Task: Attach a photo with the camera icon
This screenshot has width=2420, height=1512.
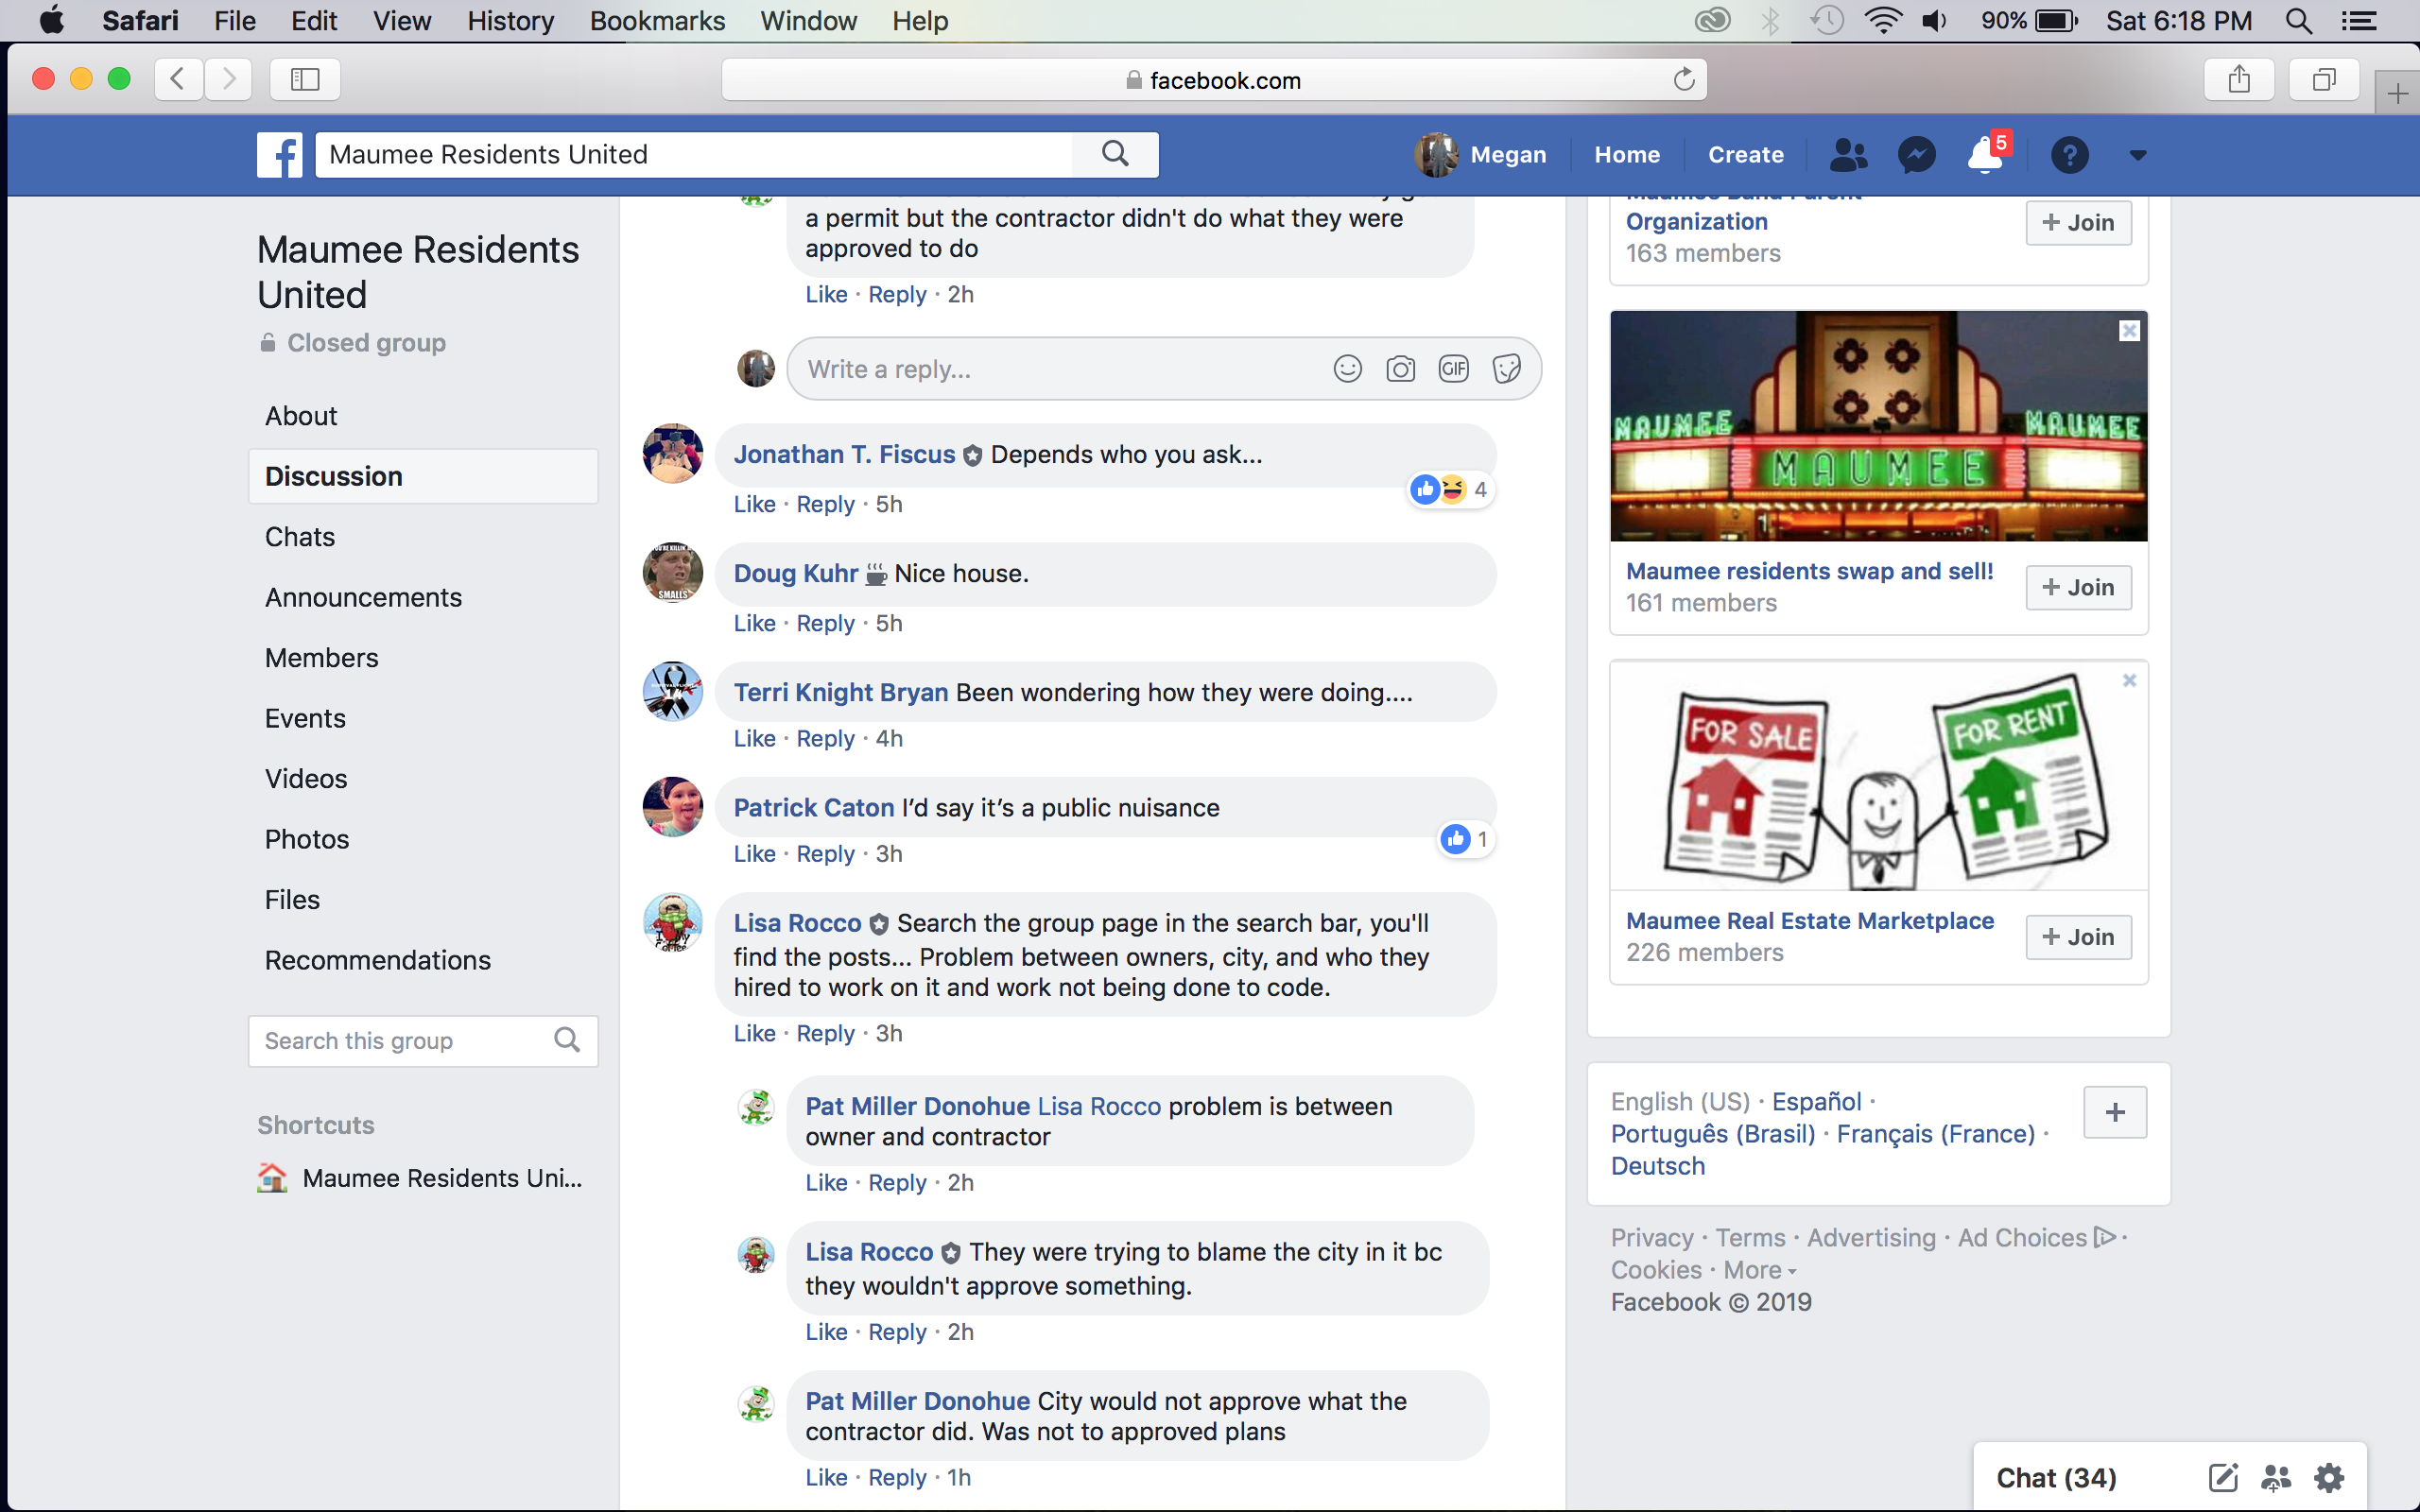Action: pyautogui.click(x=1400, y=369)
